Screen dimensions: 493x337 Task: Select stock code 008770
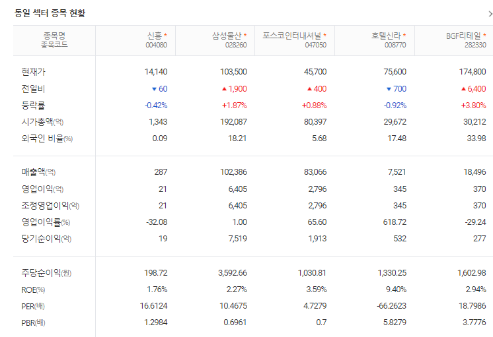(x=395, y=46)
